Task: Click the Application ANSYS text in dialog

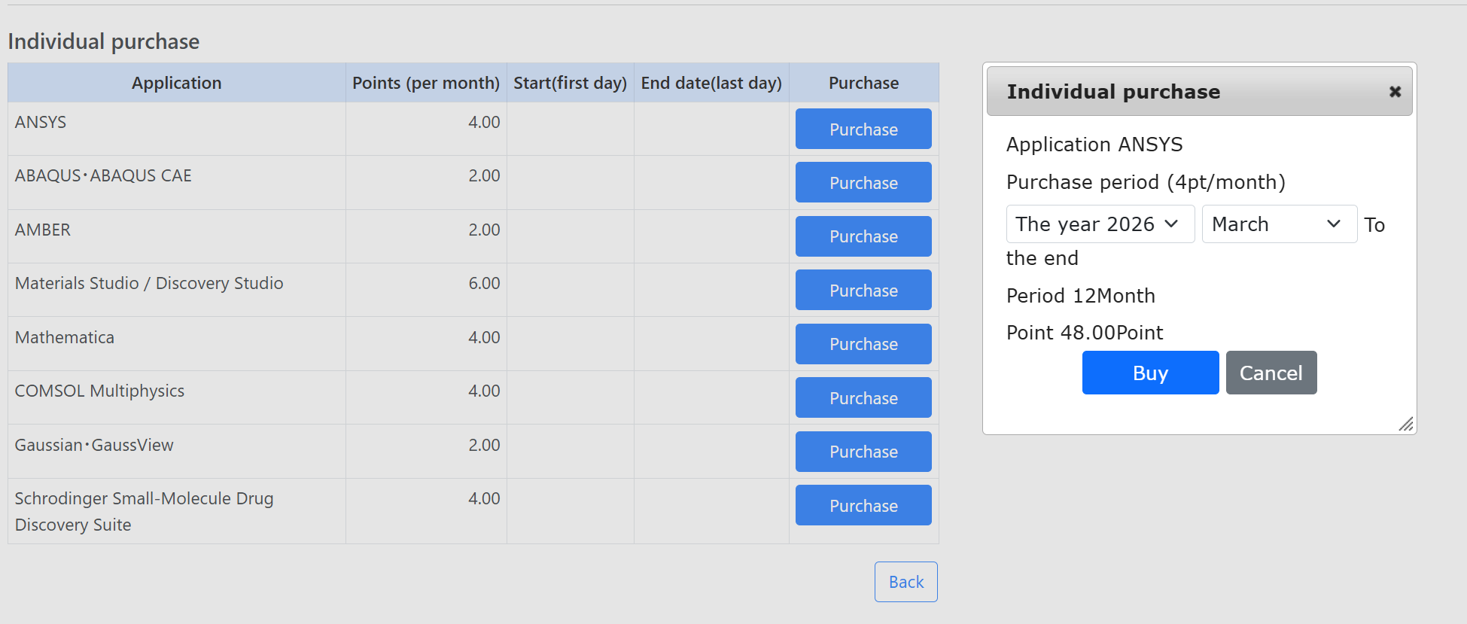Action: point(1094,145)
